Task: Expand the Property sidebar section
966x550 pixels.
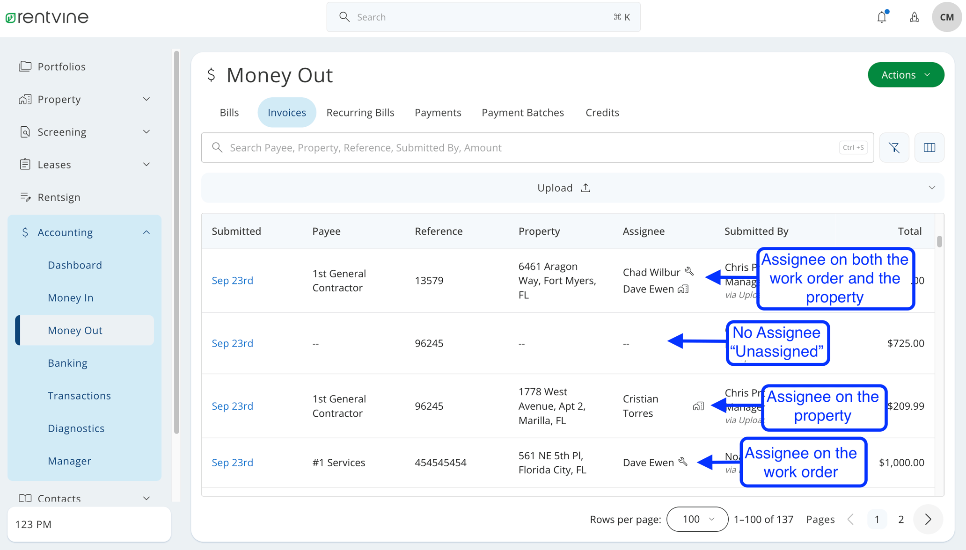Action: (x=146, y=99)
